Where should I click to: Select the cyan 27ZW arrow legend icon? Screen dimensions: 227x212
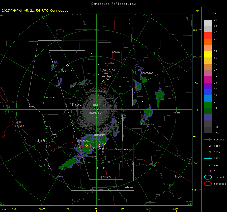[x=208, y=159]
